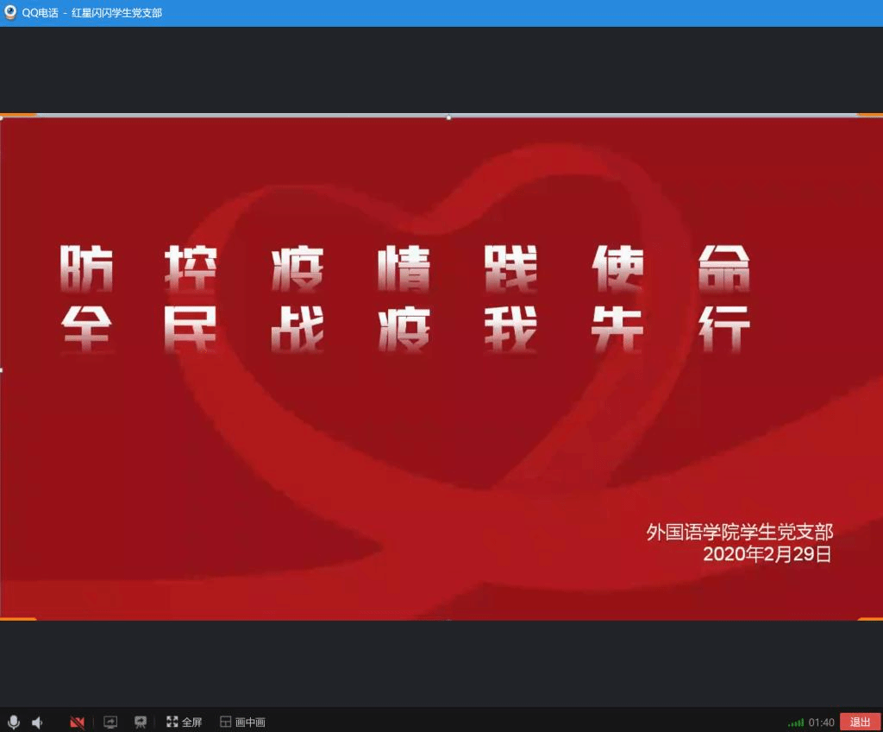
Task: Check the green signal strength bars
Action: (795, 723)
